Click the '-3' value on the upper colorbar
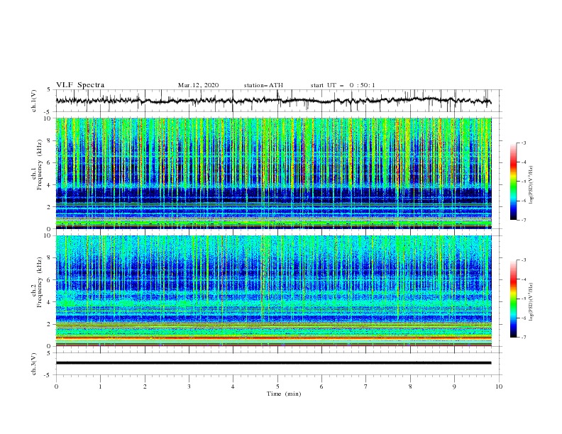Image resolution: width=562 pixels, height=434 pixels. coord(523,143)
